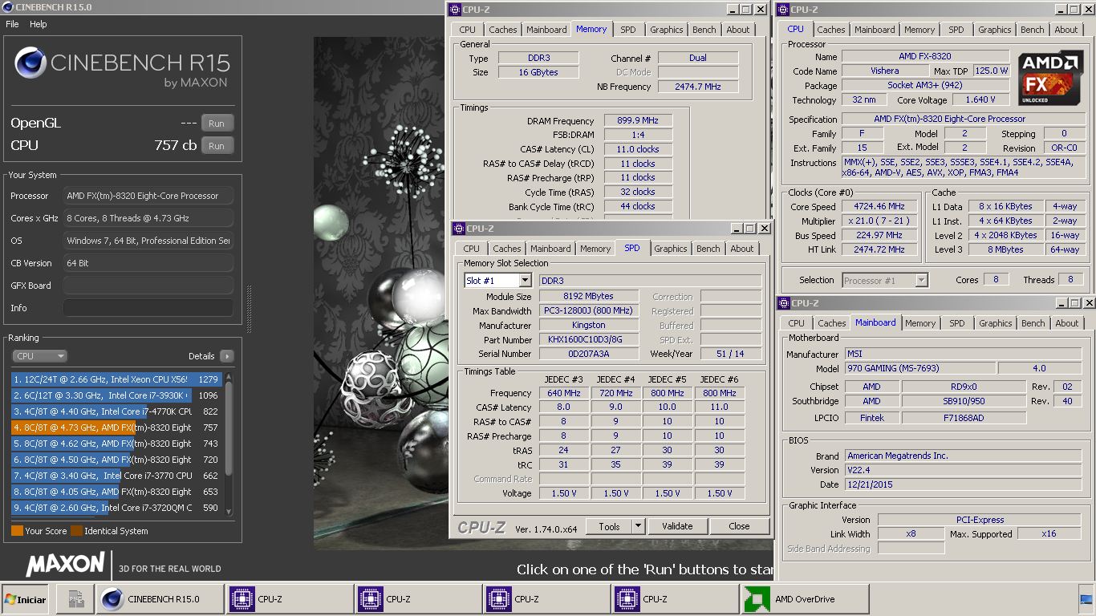Viewport: 1096px width, 616px height.
Task: Select the i7-3930K ranking row
Action: tap(117, 395)
